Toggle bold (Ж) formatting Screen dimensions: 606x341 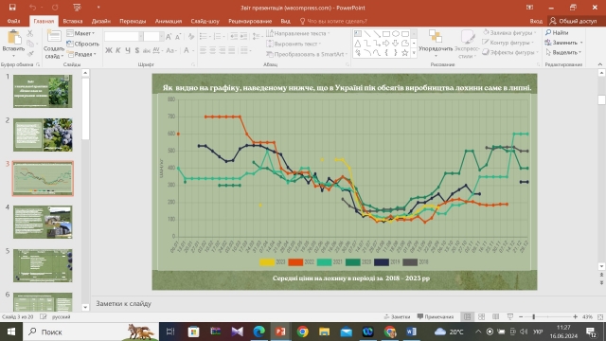(109, 50)
